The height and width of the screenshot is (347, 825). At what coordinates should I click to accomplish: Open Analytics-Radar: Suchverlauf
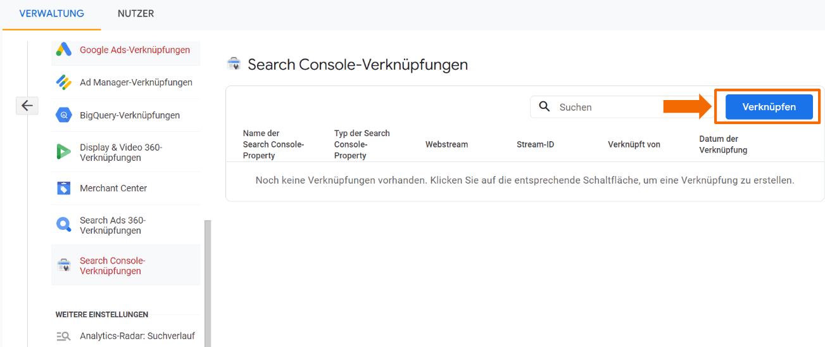tap(137, 336)
